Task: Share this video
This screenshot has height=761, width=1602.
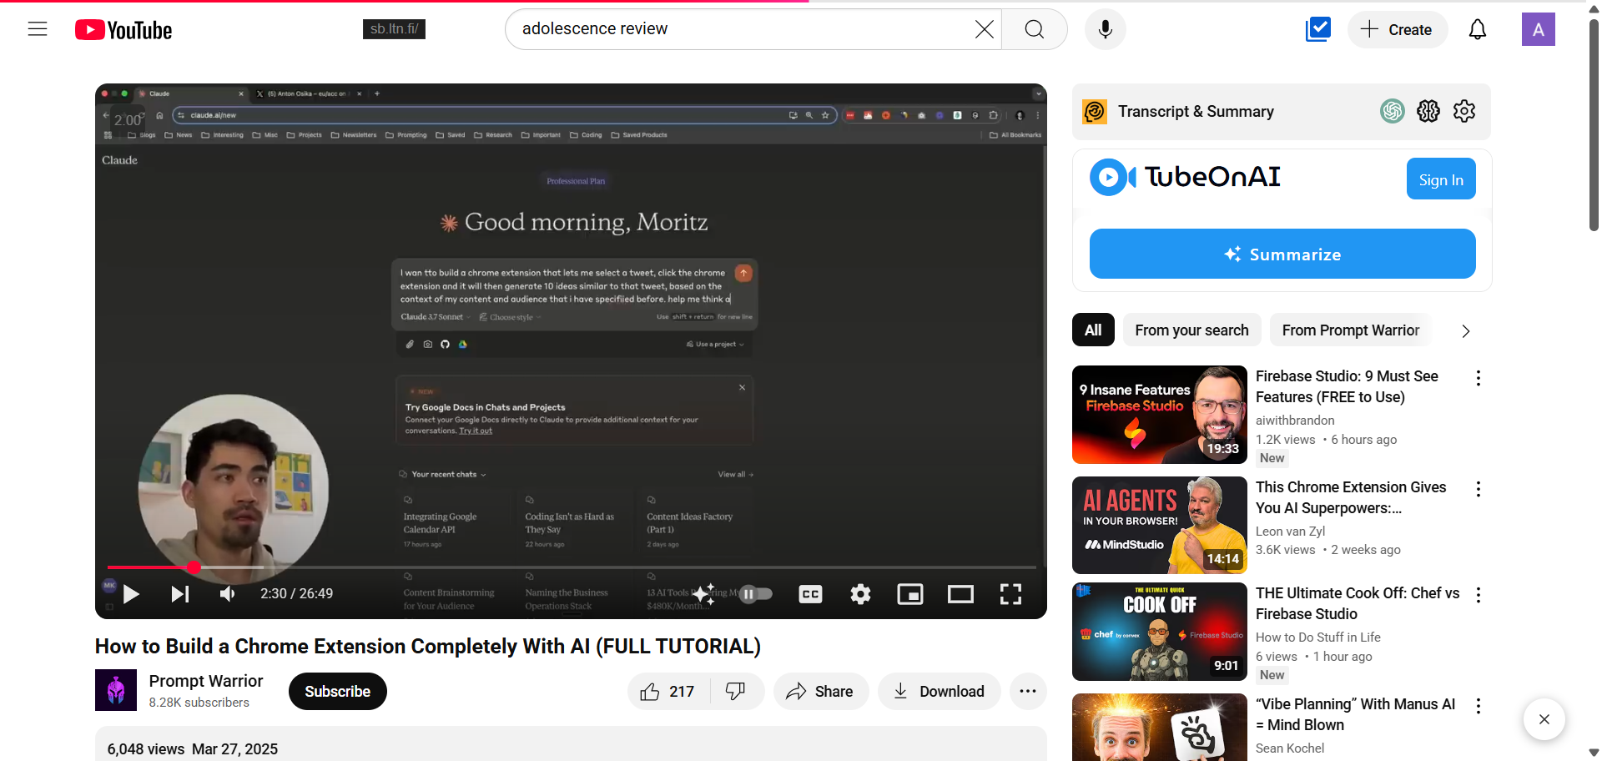Action: [821, 692]
